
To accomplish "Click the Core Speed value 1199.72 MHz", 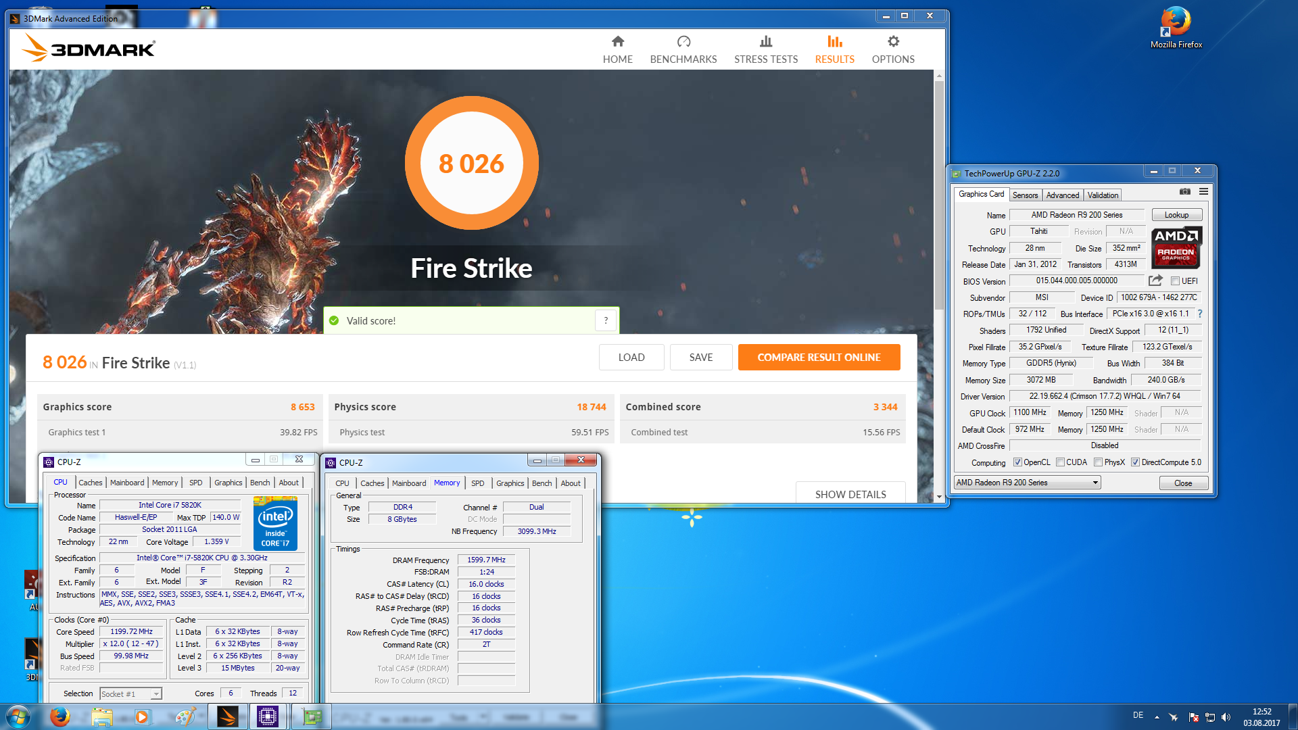I will point(131,632).
